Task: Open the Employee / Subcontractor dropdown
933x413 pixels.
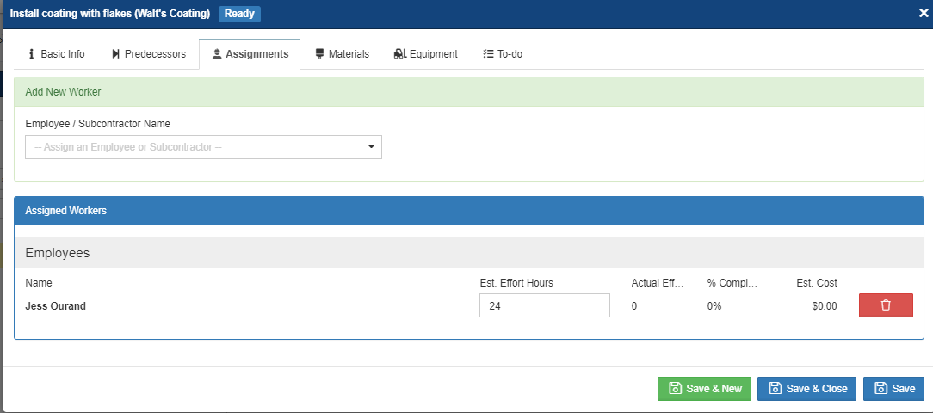Action: (x=203, y=147)
